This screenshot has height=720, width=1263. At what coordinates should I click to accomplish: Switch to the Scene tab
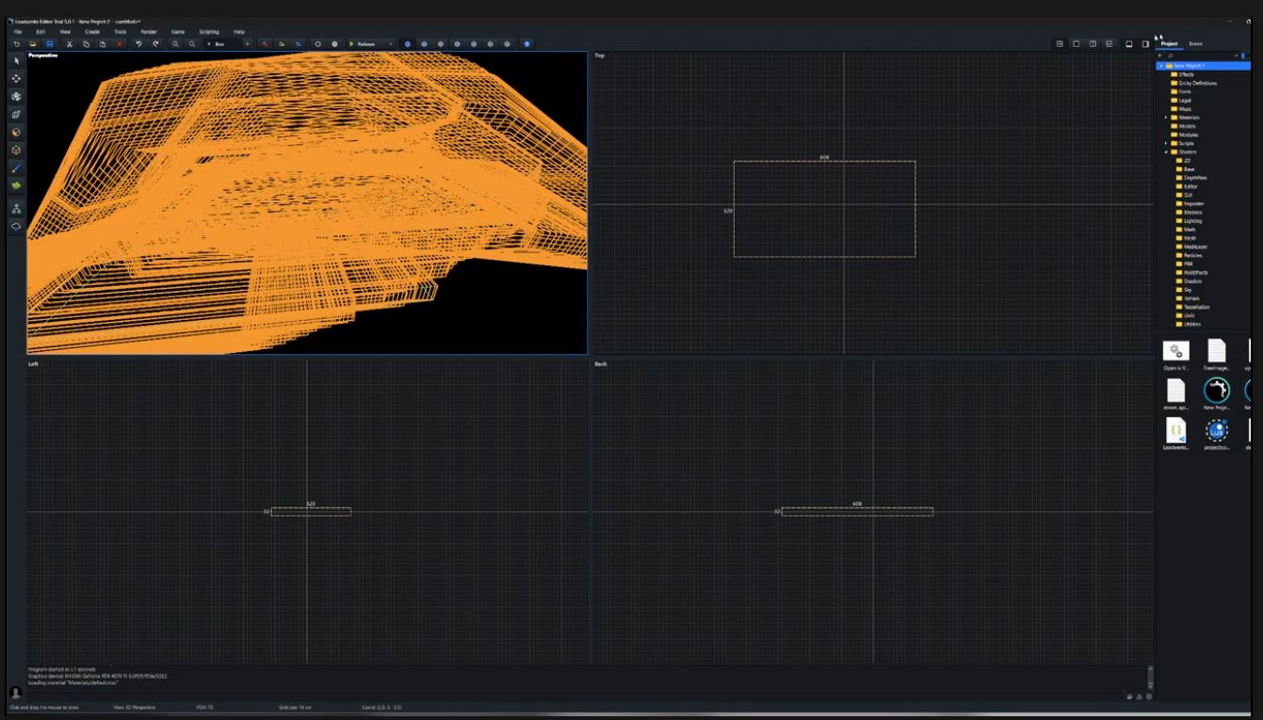point(1195,44)
